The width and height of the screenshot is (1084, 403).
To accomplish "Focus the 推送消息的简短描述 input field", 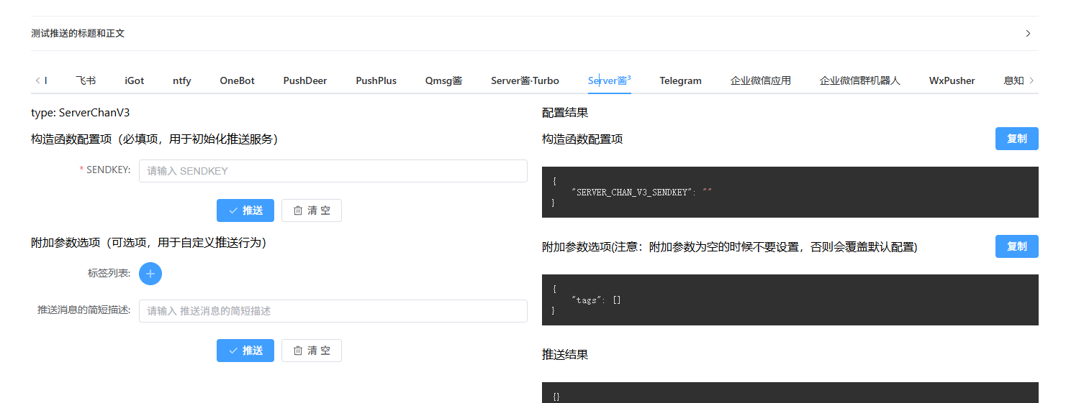I will click(x=333, y=311).
